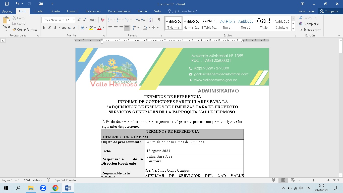
Task: Expand the Styles gallery
Action: [293, 29]
